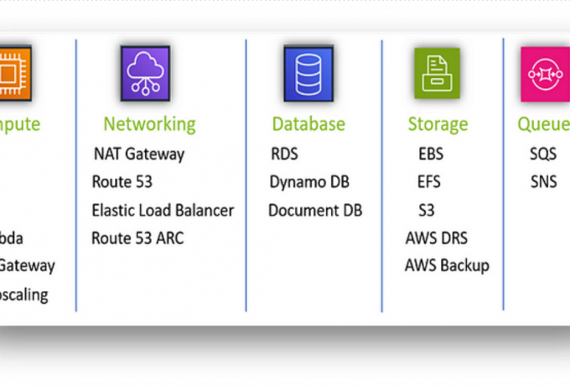Click the Document DB entry
Viewport: 570px width, 386px height.
pos(315,211)
